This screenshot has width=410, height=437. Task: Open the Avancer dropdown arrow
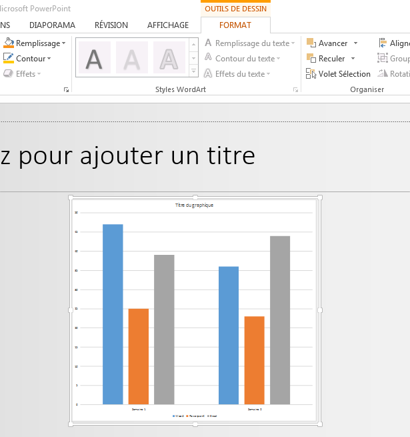[355, 43]
